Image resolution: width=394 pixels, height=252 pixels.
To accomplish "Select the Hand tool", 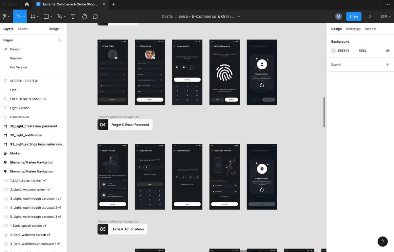I will (x=84, y=16).
